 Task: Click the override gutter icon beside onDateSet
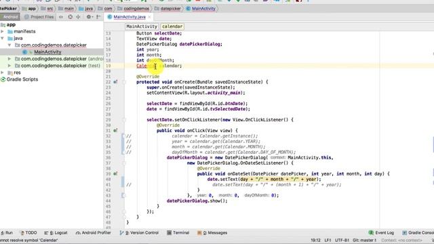[115, 174]
